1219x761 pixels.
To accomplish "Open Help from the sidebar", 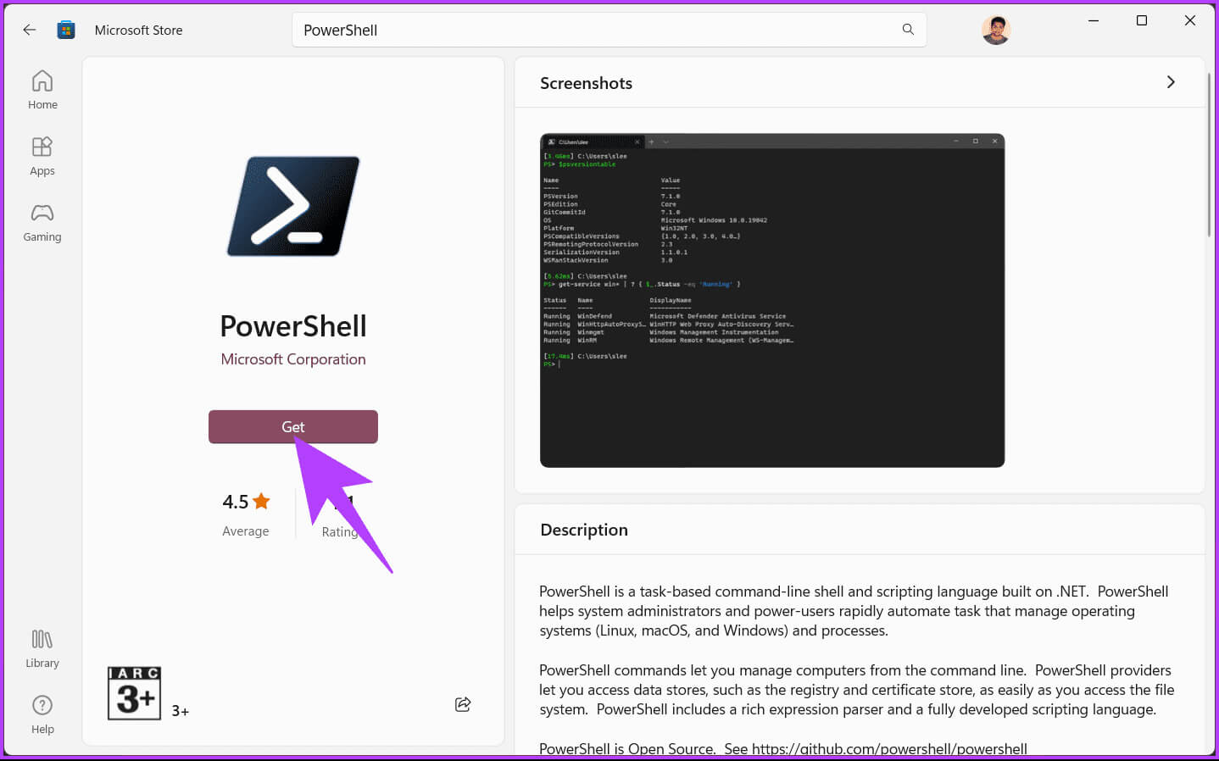I will (x=42, y=714).
